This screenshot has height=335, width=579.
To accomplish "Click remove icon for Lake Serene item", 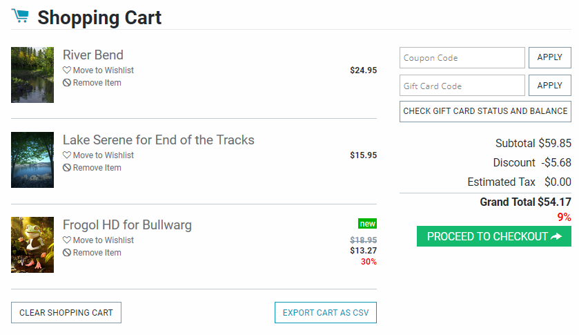I will [67, 168].
